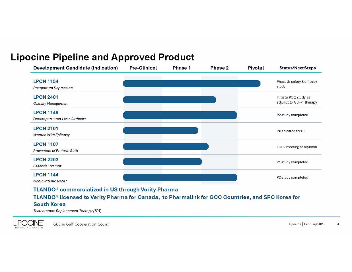Click the slide title 'Lipocine Pipeline and Approved Product'

pyautogui.click(x=102, y=57)
